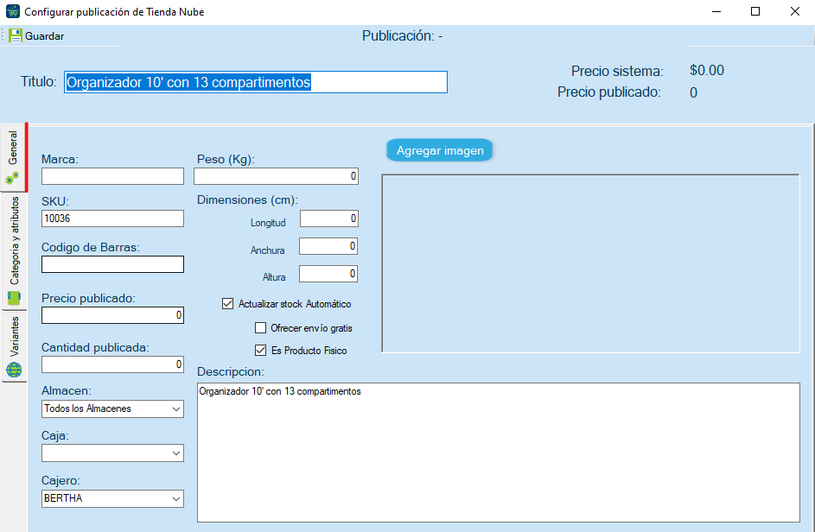Screen dimensions: 815x532
Task: Click the Guardar floppy disk icon
Action: 15,36
